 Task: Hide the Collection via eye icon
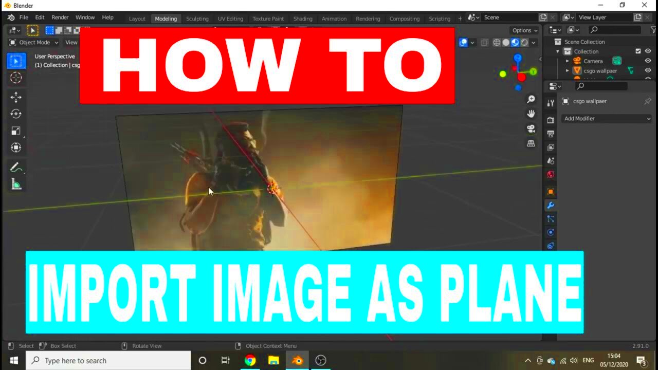tap(648, 51)
